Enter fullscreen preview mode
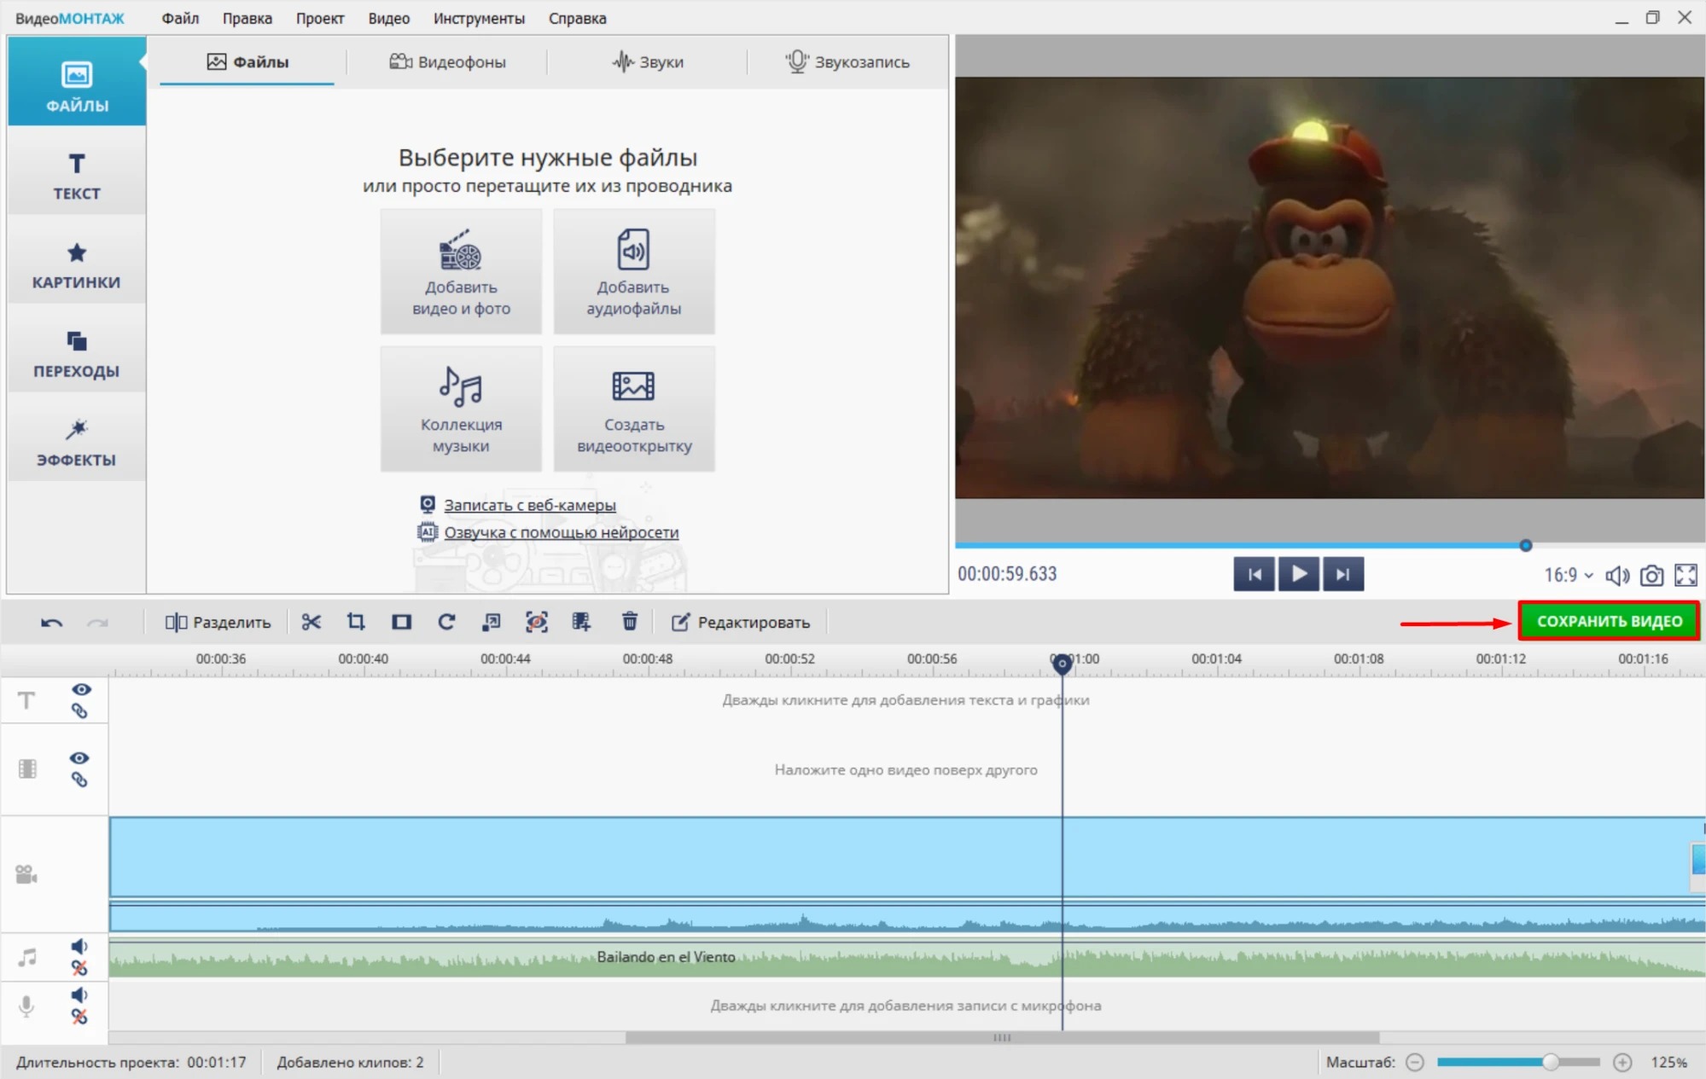 coord(1686,575)
